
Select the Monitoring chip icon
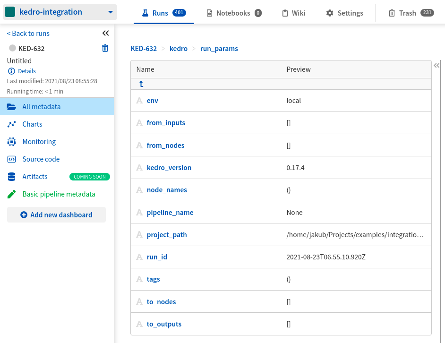click(10, 141)
